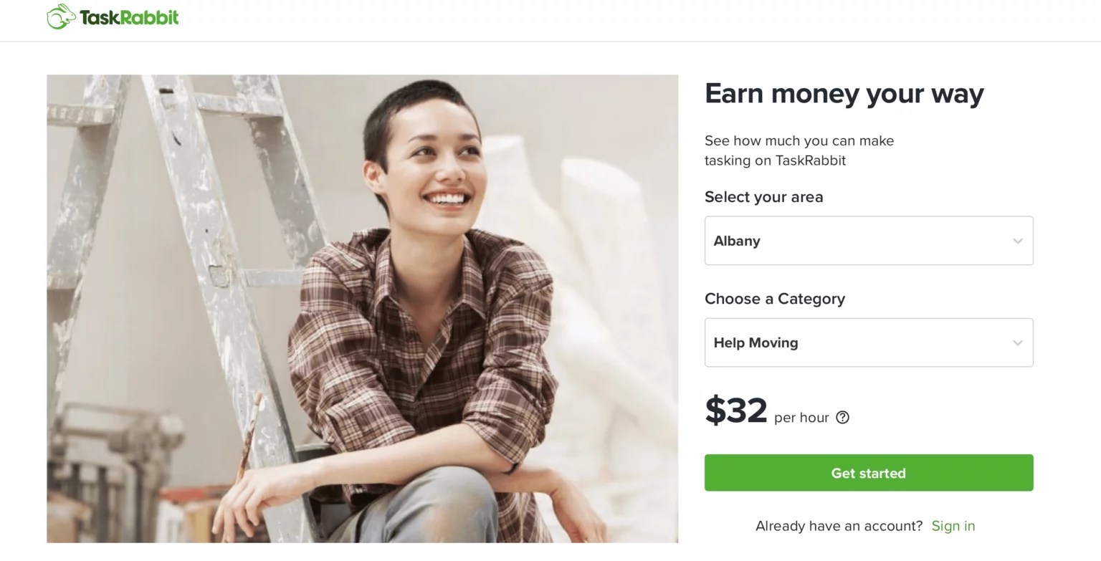Screen dimensions: 1101x561
Task: Open the 'Select your area' dropdown
Action: (x=868, y=241)
